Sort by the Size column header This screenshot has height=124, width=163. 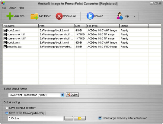(x=80, y=26)
